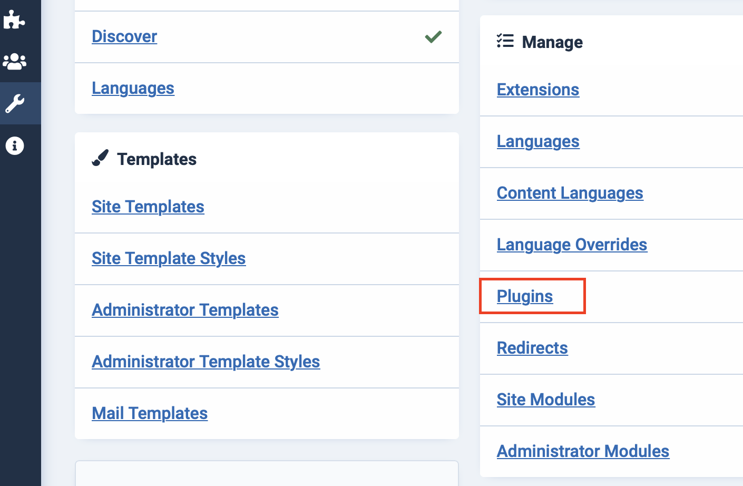Viewport: 743px width, 486px height.
Task: Open Administrator Templates link
Action: click(185, 310)
